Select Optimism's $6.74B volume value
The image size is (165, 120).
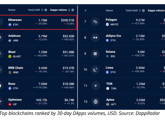[69, 100]
